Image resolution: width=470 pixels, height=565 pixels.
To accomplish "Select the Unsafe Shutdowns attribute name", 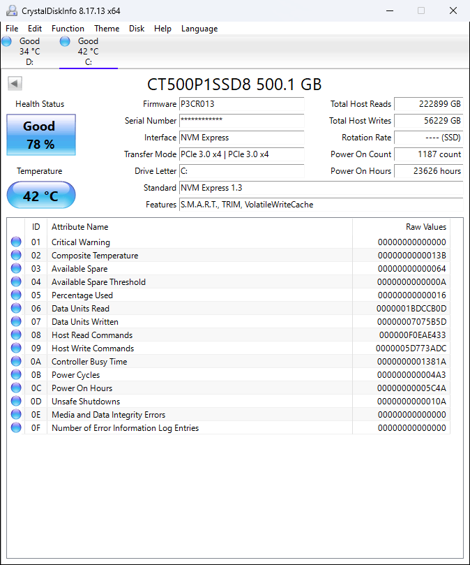I will pos(86,402).
